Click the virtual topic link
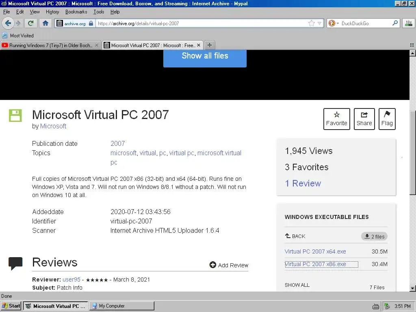This screenshot has width=416, height=312. pyautogui.click(x=148, y=153)
